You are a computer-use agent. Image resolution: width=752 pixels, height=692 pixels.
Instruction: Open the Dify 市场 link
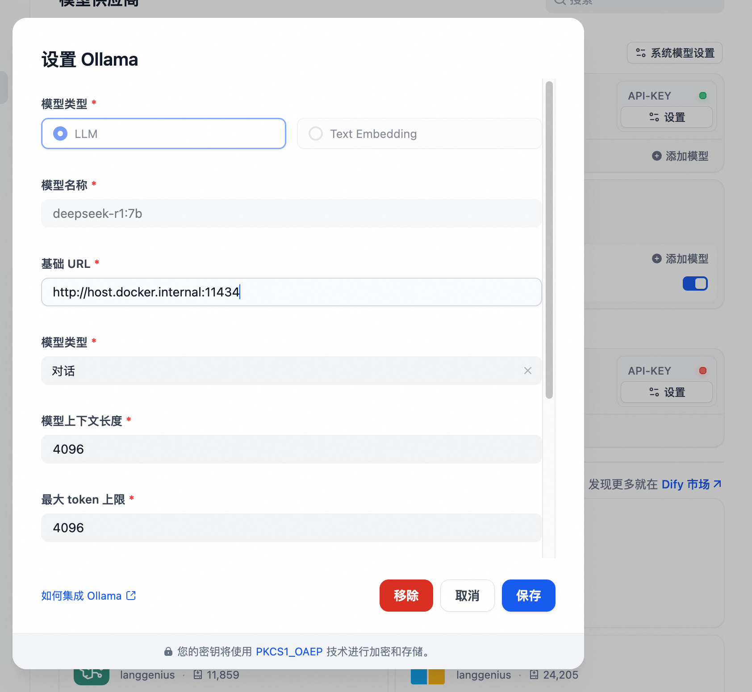click(x=691, y=484)
